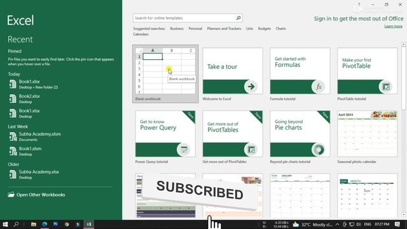Image resolution: width=407 pixels, height=229 pixels.
Task: Click the ENG language indicator
Action: (368, 225)
